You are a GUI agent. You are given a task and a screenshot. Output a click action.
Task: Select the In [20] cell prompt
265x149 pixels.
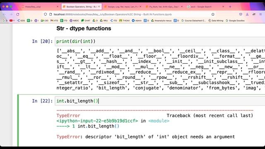pos(42,41)
